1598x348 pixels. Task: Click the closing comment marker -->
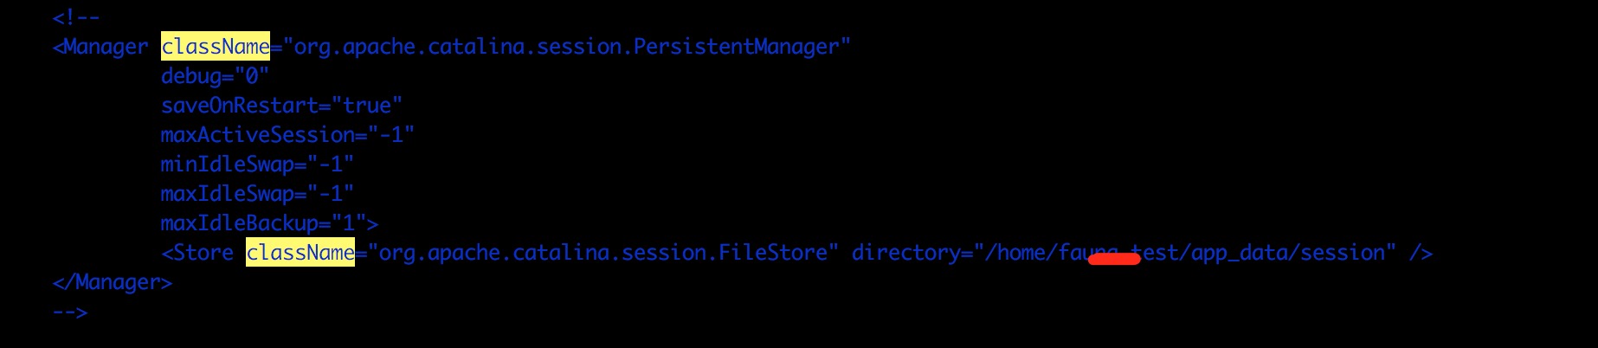pyautogui.click(x=70, y=312)
